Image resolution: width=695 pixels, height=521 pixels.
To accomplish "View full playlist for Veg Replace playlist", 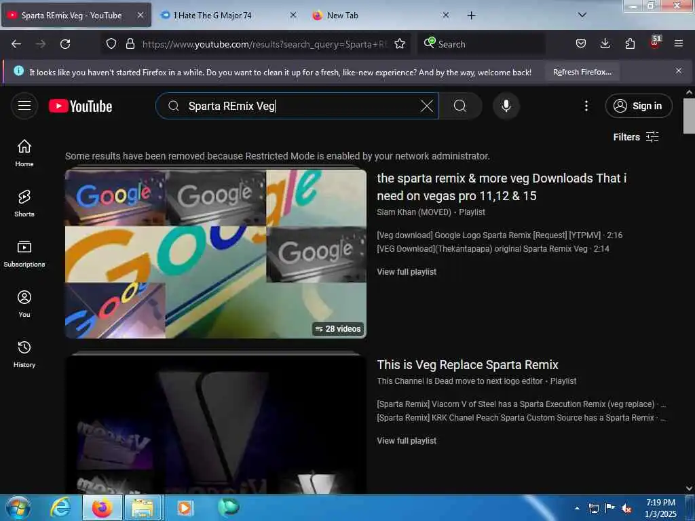I will tap(407, 440).
